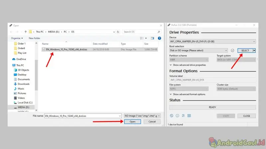266x149 pixels.
Task: Click the info About icon in Rufus
Action: pos(177,115)
